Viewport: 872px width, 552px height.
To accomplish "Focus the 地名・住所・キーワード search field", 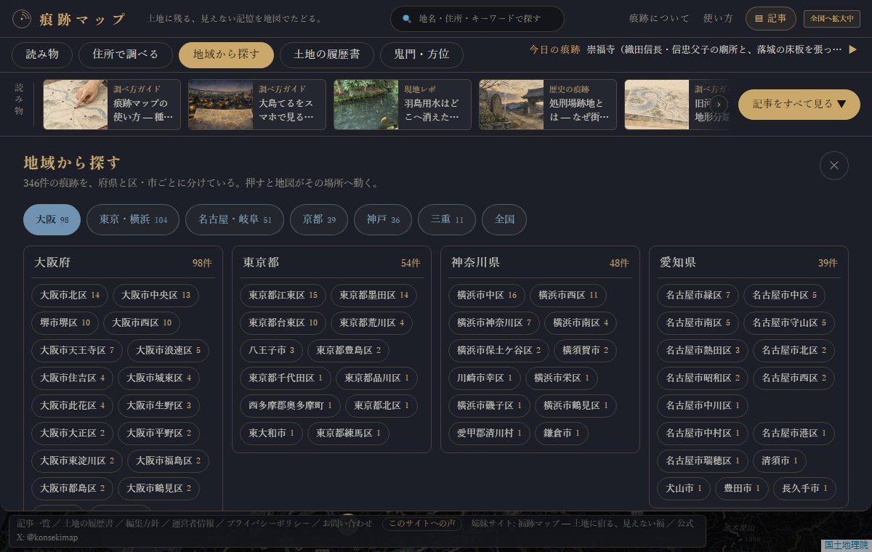I will (477, 19).
